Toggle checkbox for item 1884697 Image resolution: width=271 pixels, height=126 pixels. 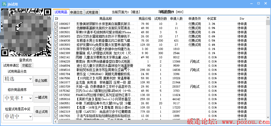click(x=56, y=28)
